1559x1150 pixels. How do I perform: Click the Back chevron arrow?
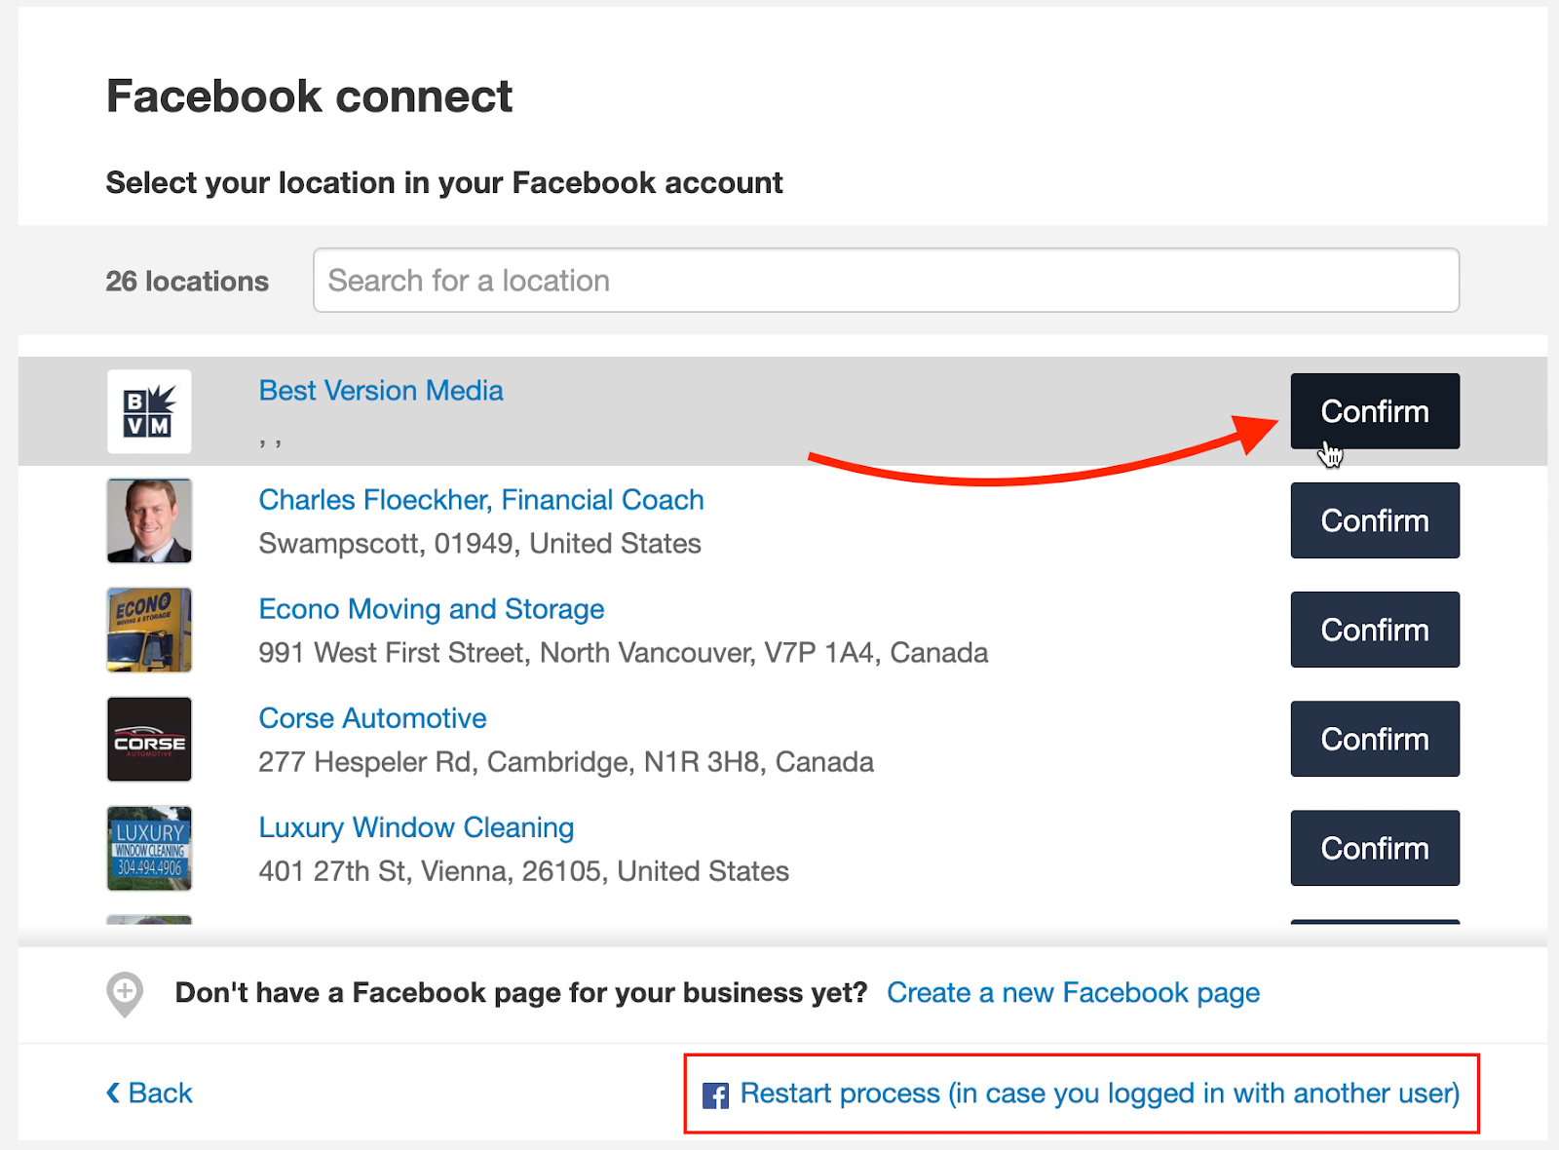tap(113, 1093)
